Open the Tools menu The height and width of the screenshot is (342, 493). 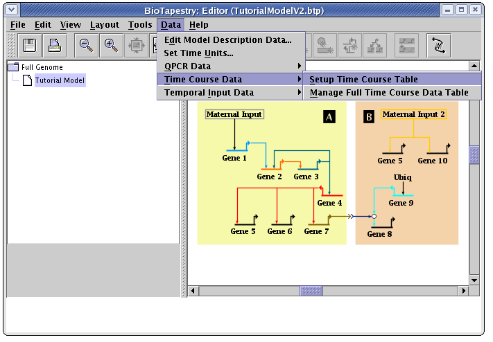[141, 25]
